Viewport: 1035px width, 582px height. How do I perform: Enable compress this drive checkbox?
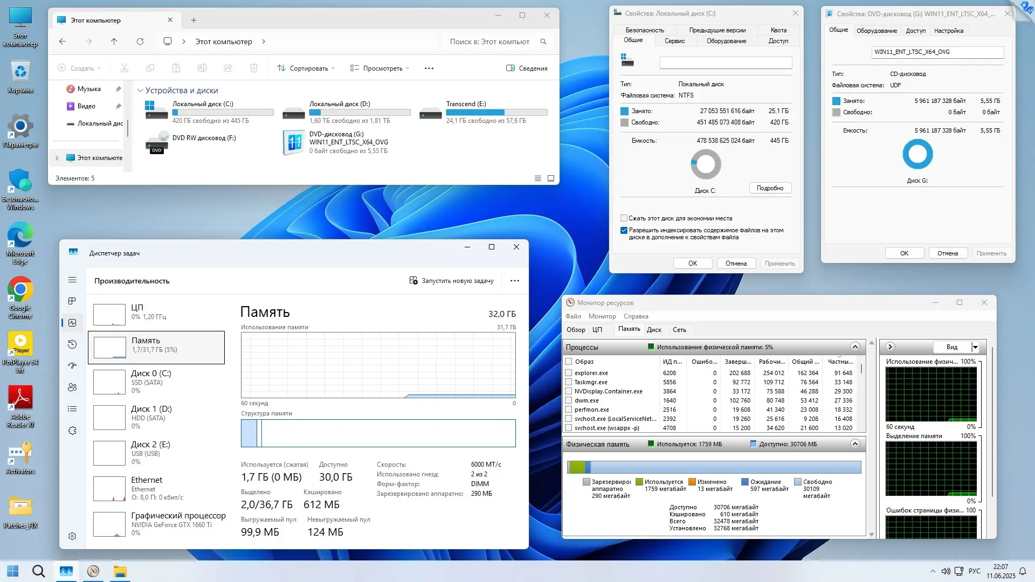point(624,218)
